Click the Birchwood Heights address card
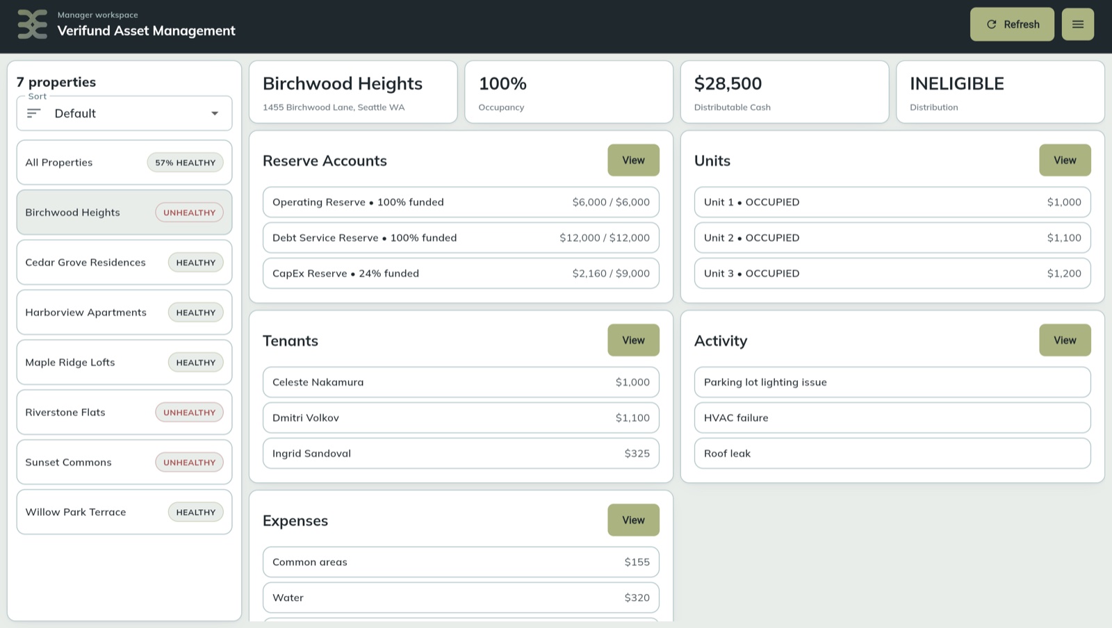Screen dimensions: 1112x628 coord(353,92)
